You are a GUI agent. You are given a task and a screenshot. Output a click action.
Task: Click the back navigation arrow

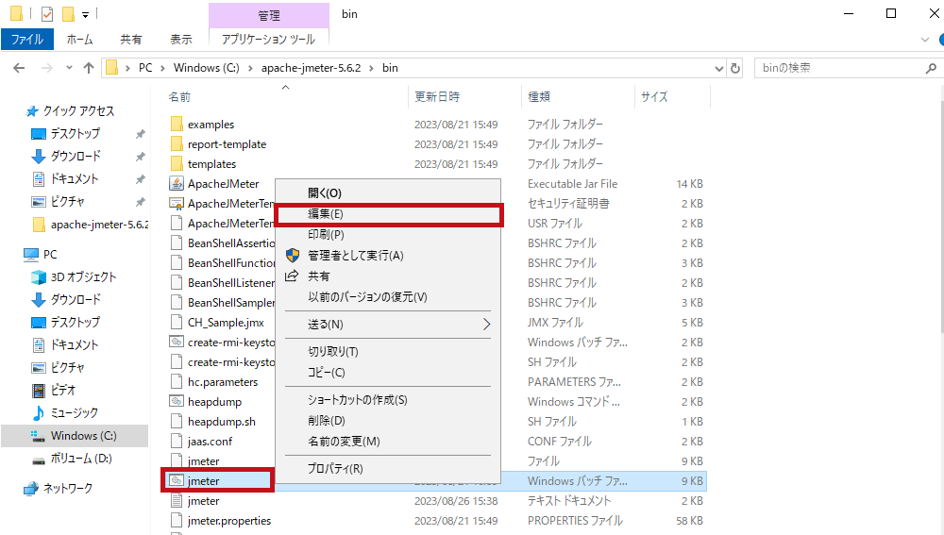(19, 68)
